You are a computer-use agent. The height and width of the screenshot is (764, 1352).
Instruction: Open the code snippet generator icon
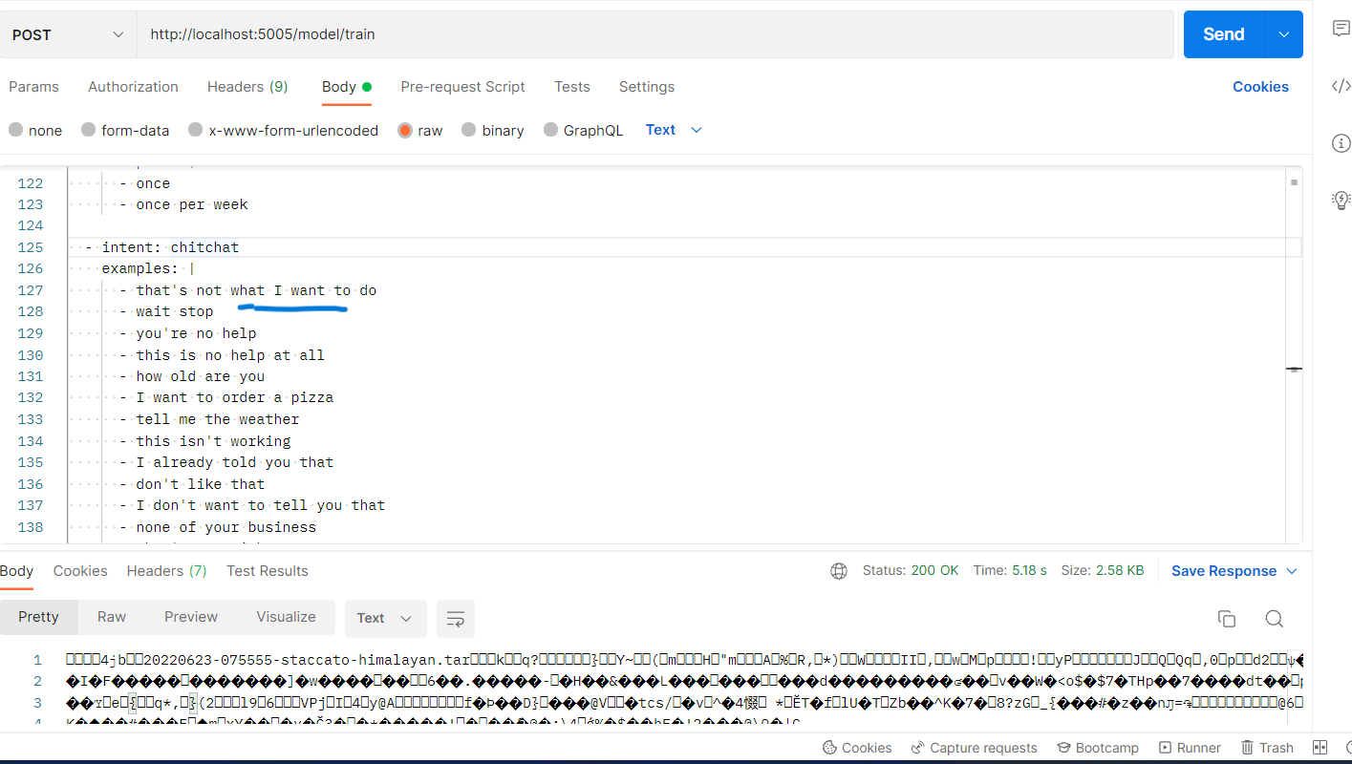1341,86
